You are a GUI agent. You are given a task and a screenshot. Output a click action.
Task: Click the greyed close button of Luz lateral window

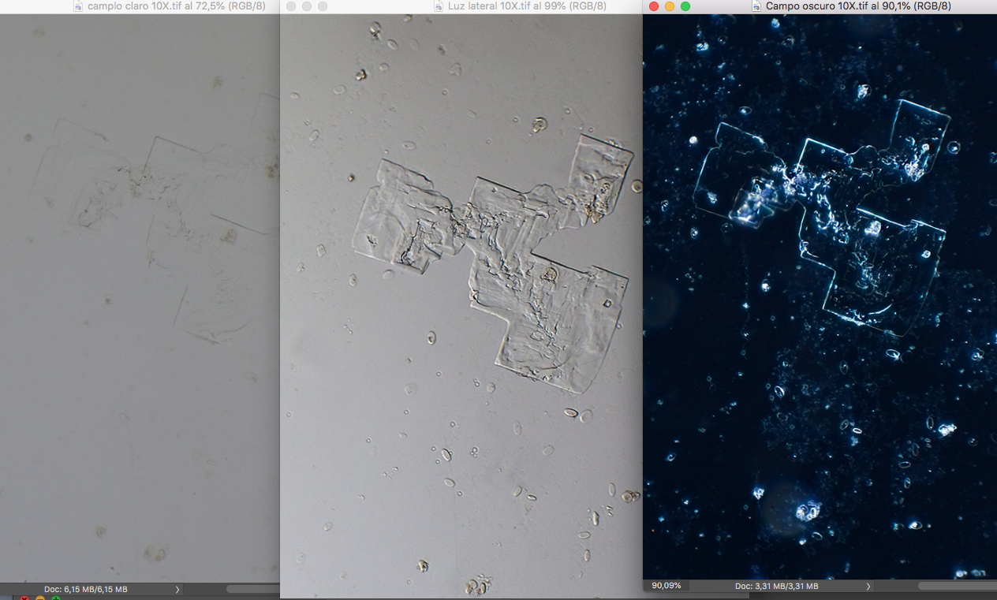[291, 6]
